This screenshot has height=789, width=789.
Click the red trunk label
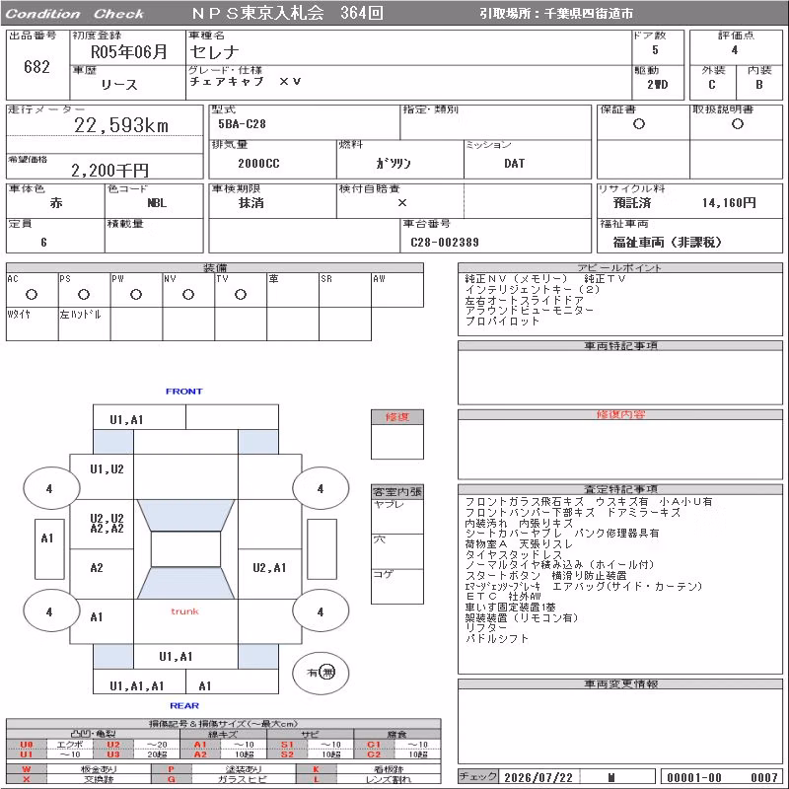[x=184, y=611]
